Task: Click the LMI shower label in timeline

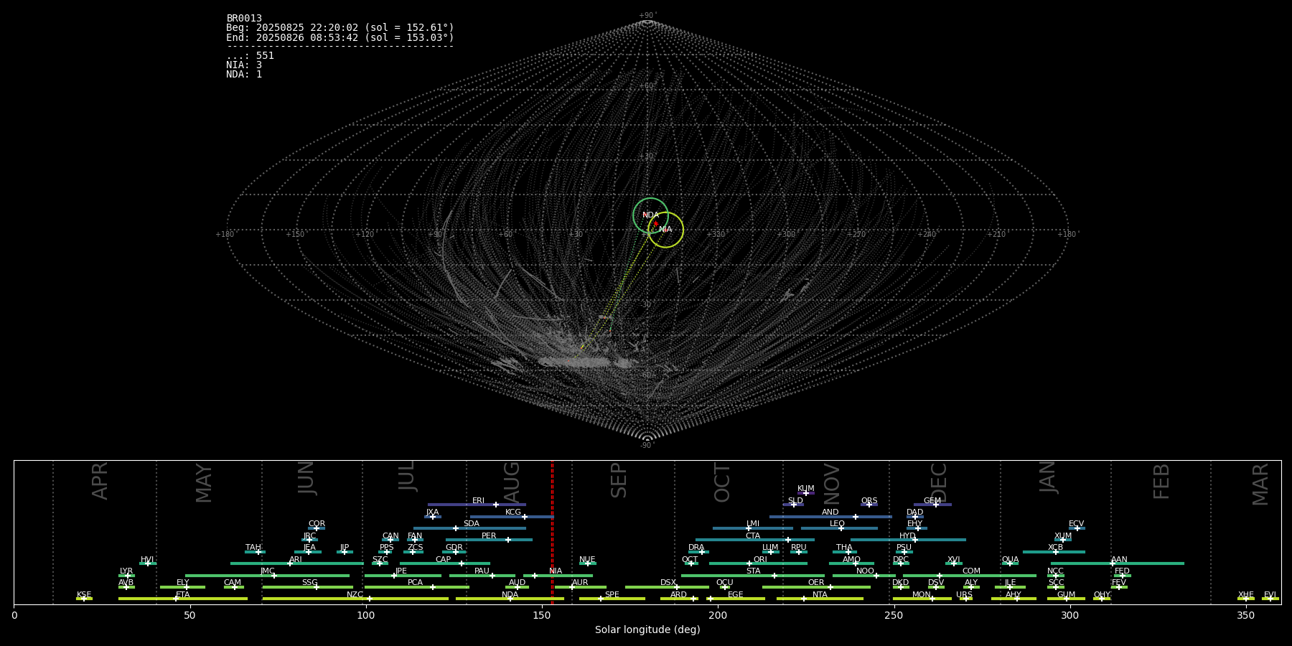Action: (753, 524)
